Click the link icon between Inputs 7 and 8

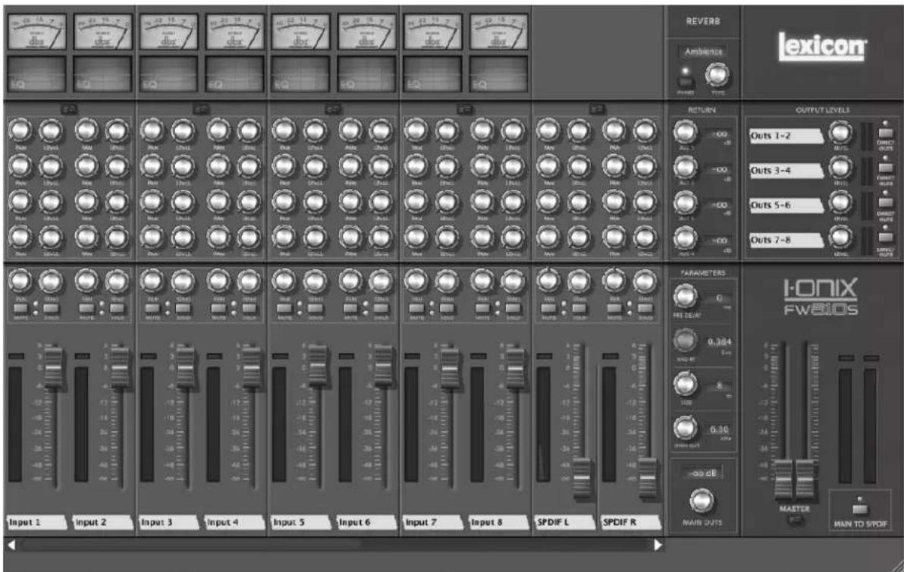tap(465, 108)
